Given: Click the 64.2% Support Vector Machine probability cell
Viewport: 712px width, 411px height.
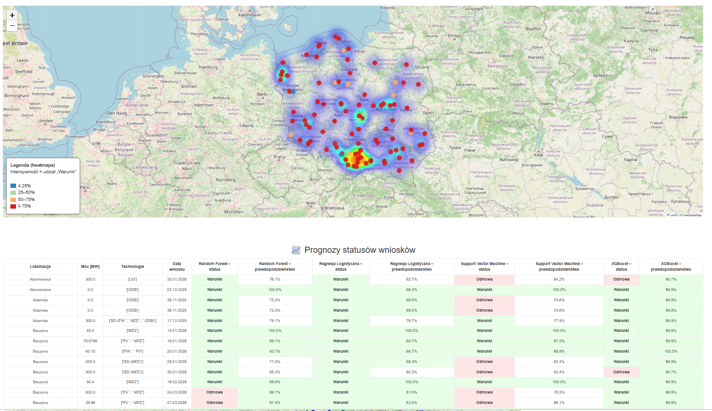Looking at the screenshot, I should click(x=559, y=280).
